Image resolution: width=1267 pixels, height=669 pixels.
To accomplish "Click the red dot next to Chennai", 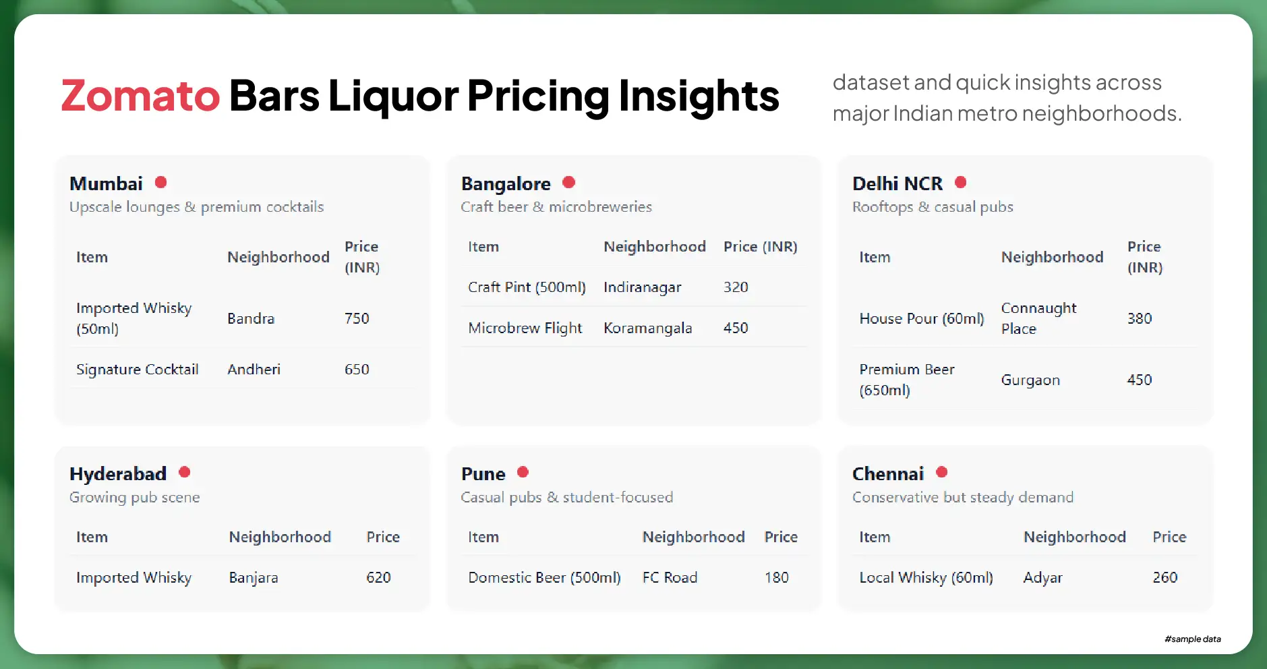I will (x=942, y=472).
